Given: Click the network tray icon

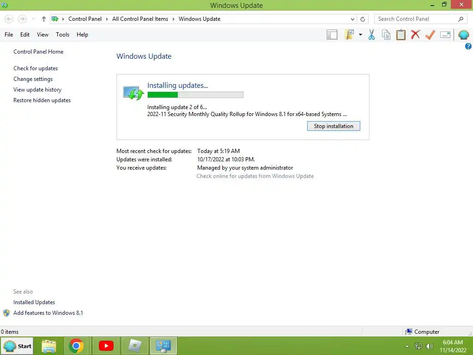Looking at the screenshot, I should 418,346.
